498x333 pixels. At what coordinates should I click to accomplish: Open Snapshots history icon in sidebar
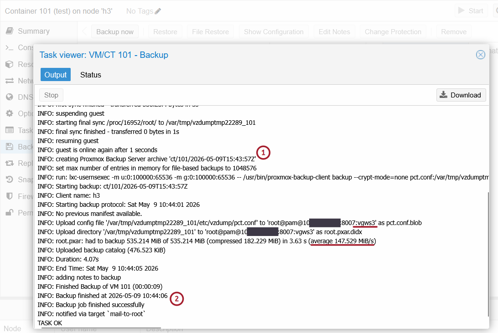(x=10, y=179)
